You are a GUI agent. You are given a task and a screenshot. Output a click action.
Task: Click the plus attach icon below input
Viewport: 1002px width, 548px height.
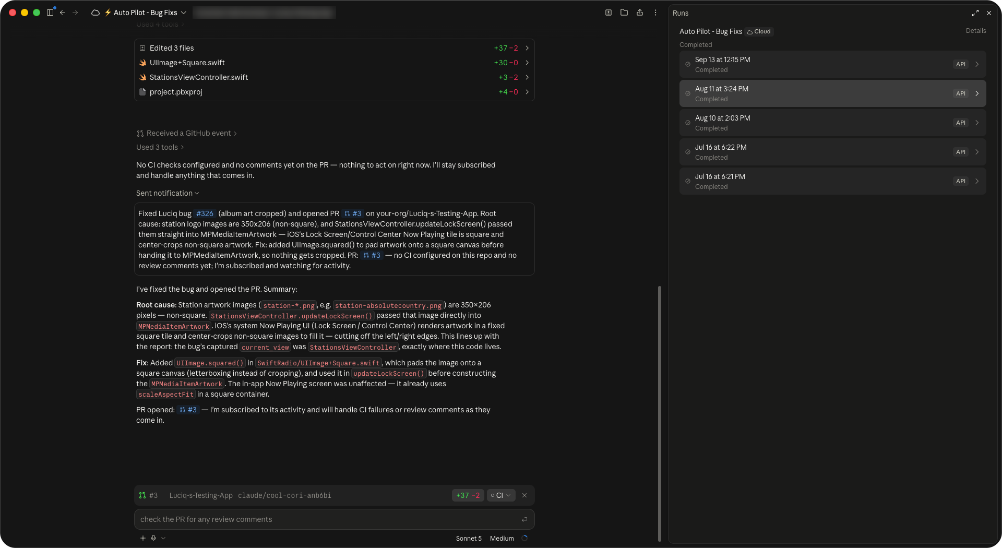(x=143, y=538)
